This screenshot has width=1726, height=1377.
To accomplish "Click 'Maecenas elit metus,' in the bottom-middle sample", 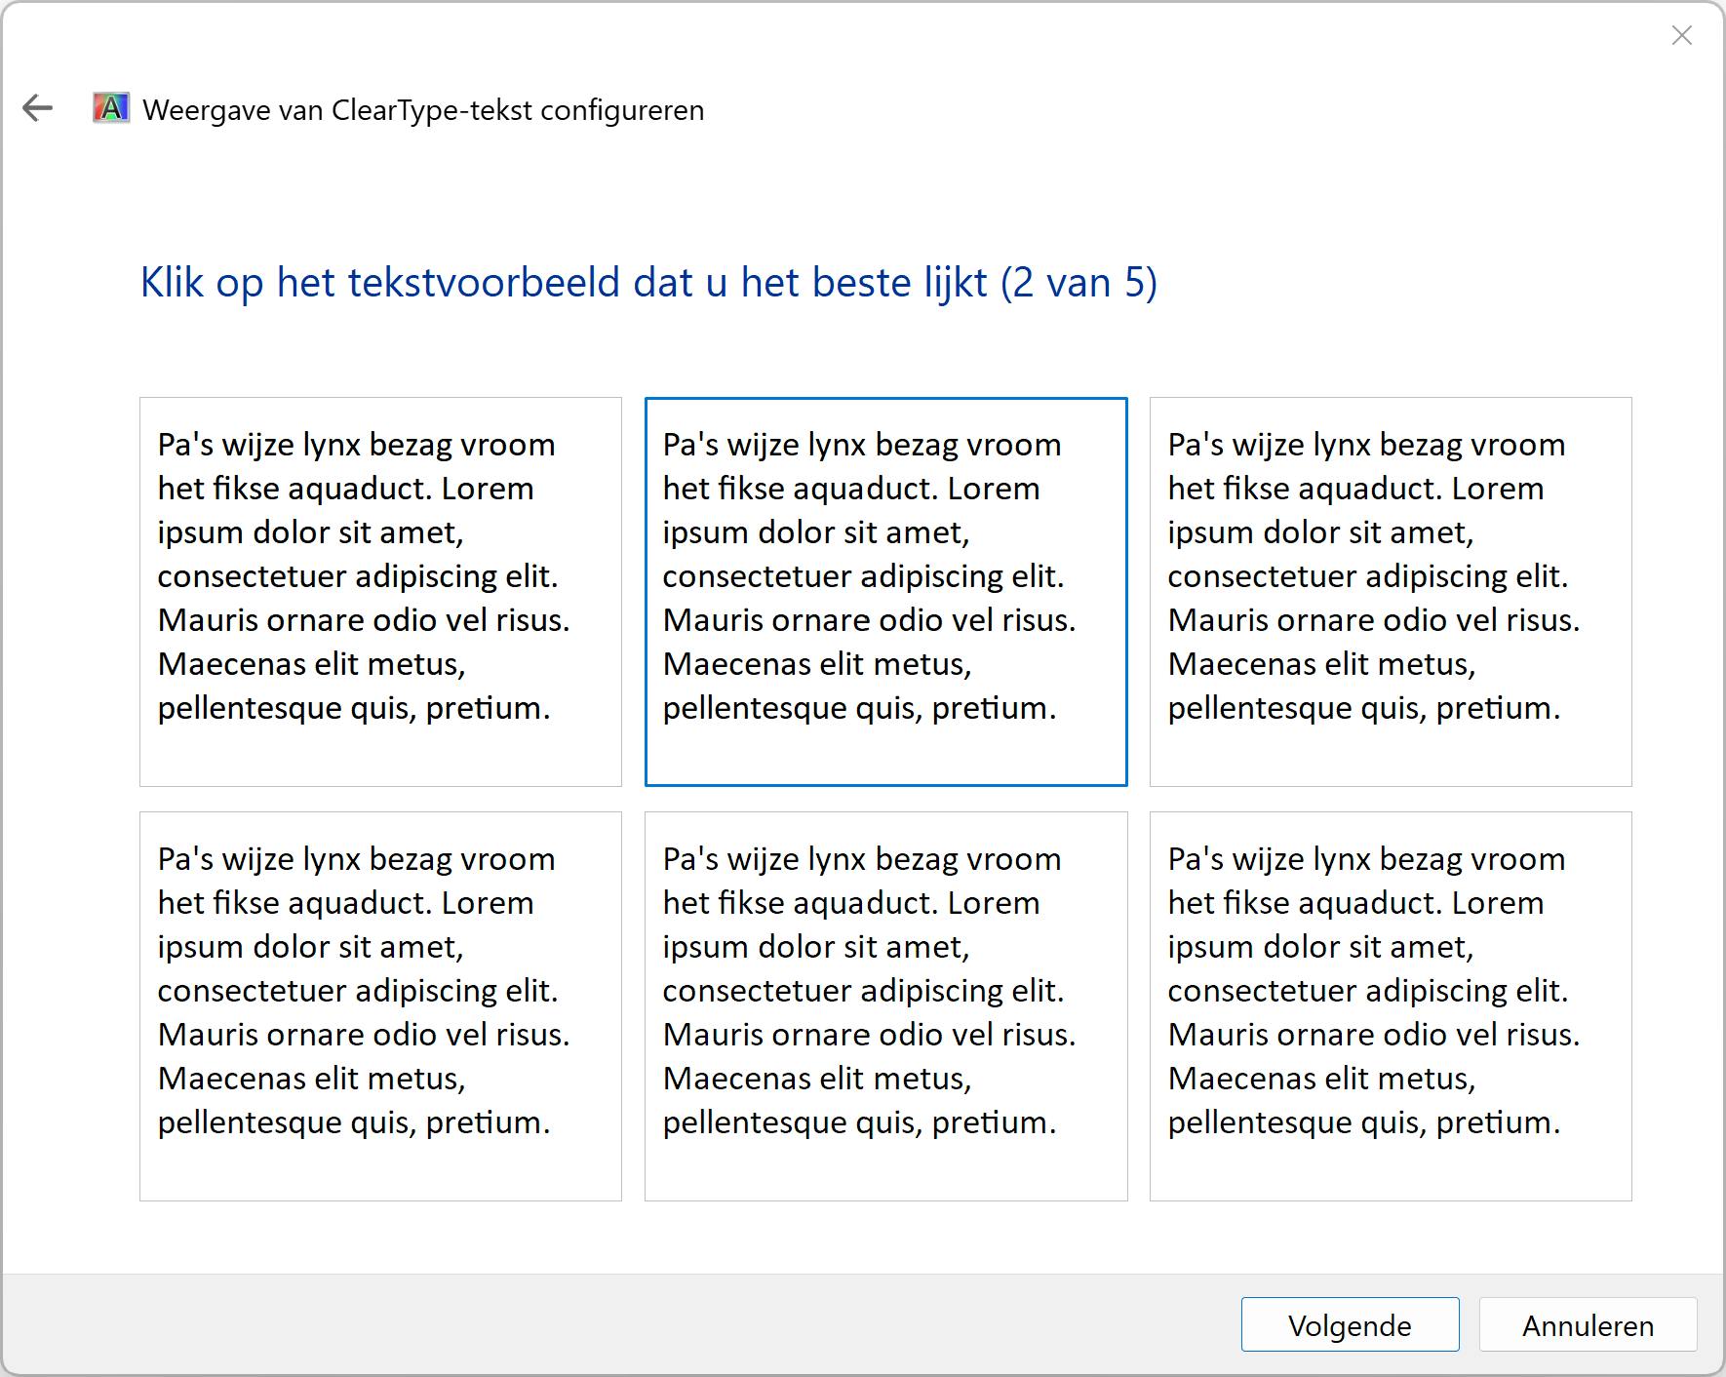I will coord(817,1079).
